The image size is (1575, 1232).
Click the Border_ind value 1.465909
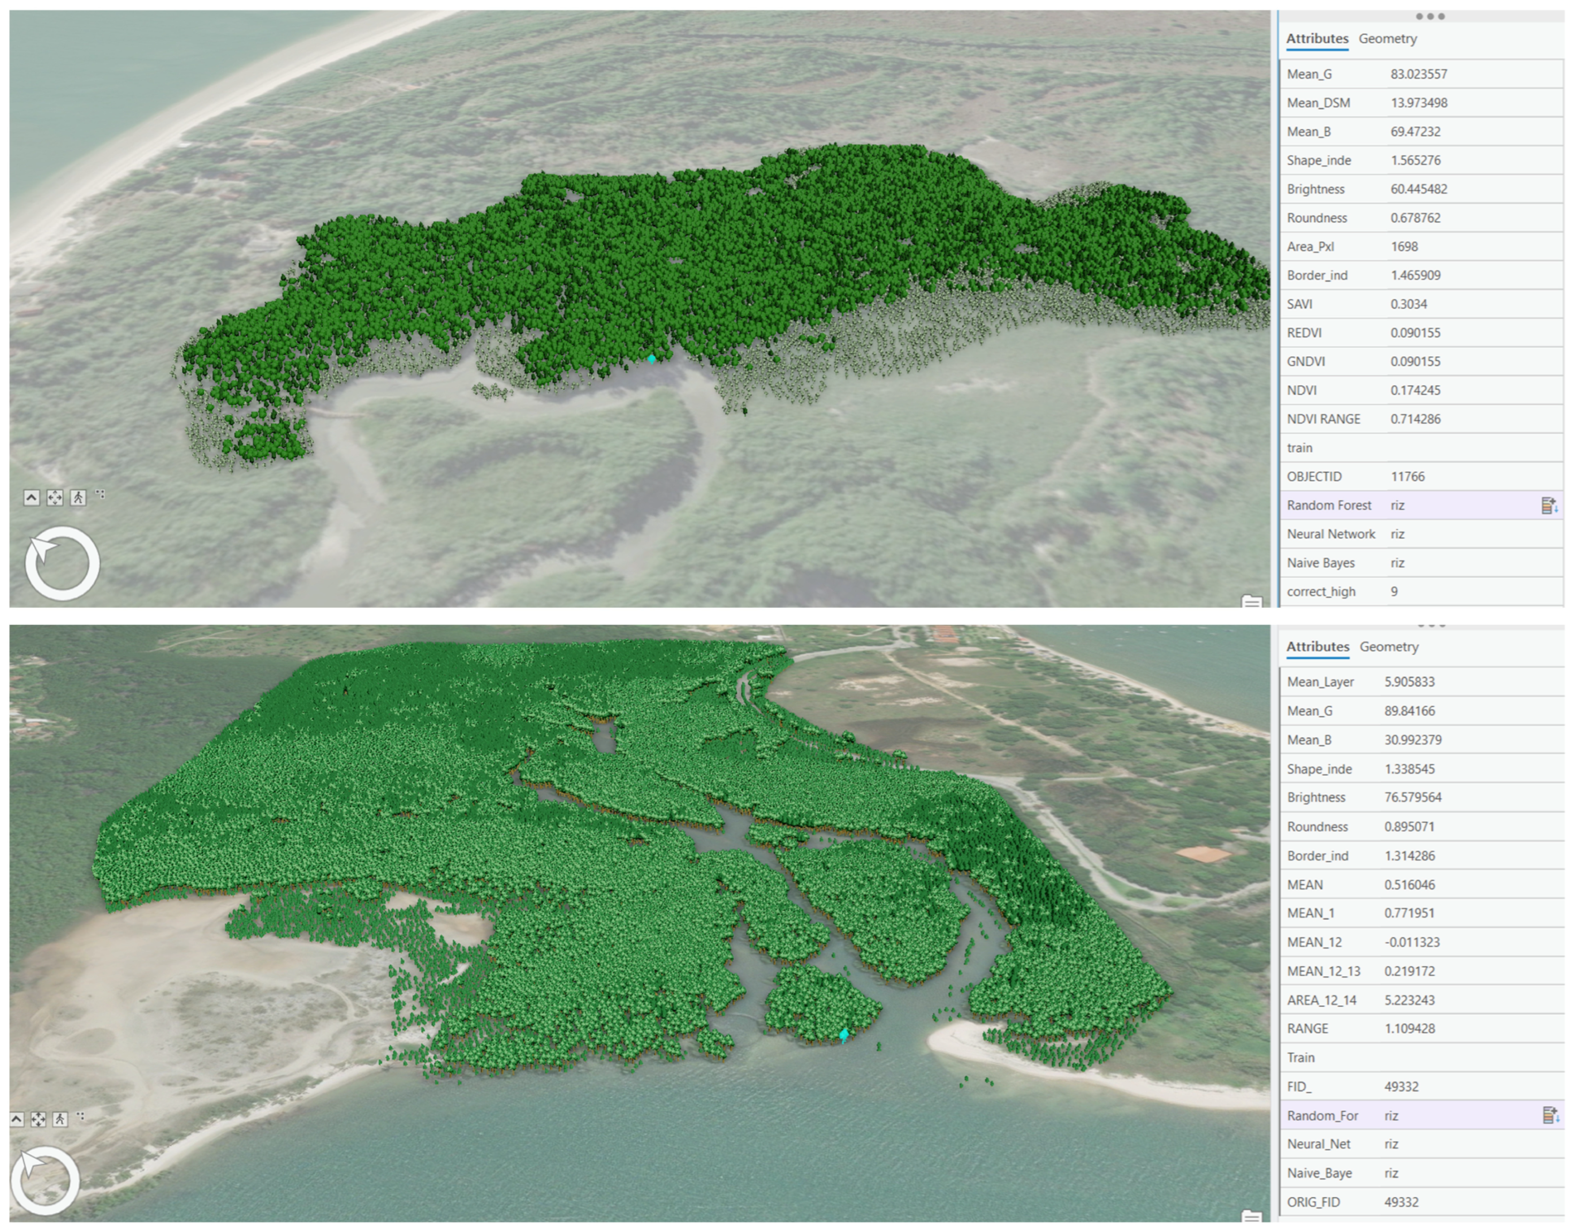click(1415, 276)
